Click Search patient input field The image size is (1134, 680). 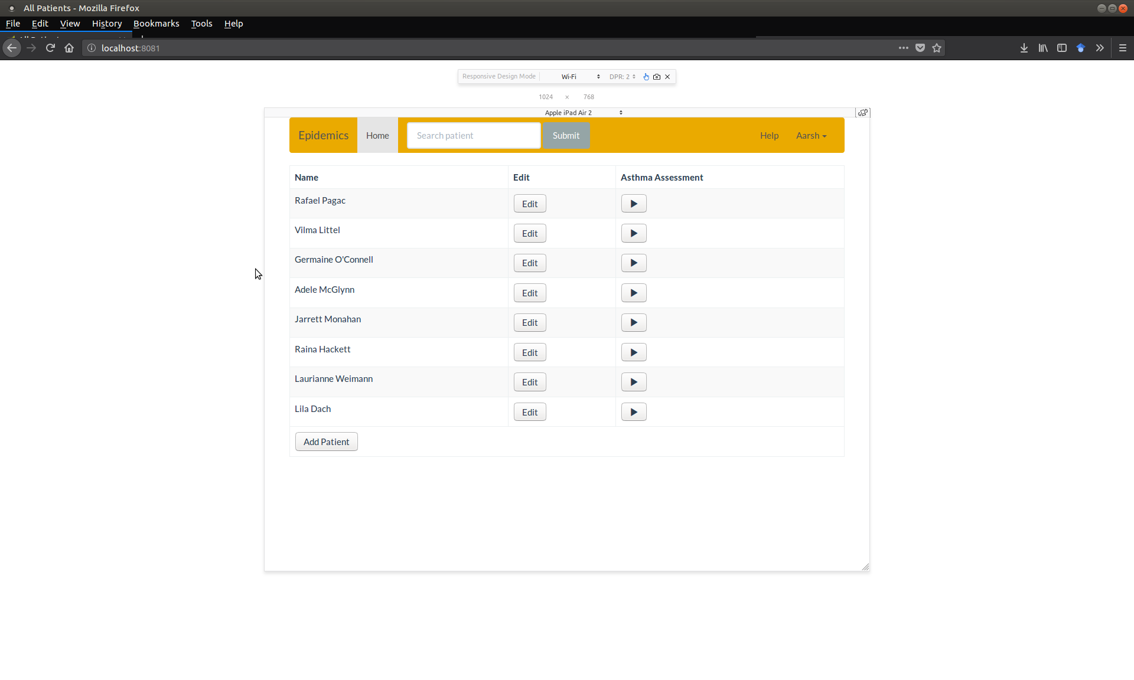pyautogui.click(x=474, y=136)
